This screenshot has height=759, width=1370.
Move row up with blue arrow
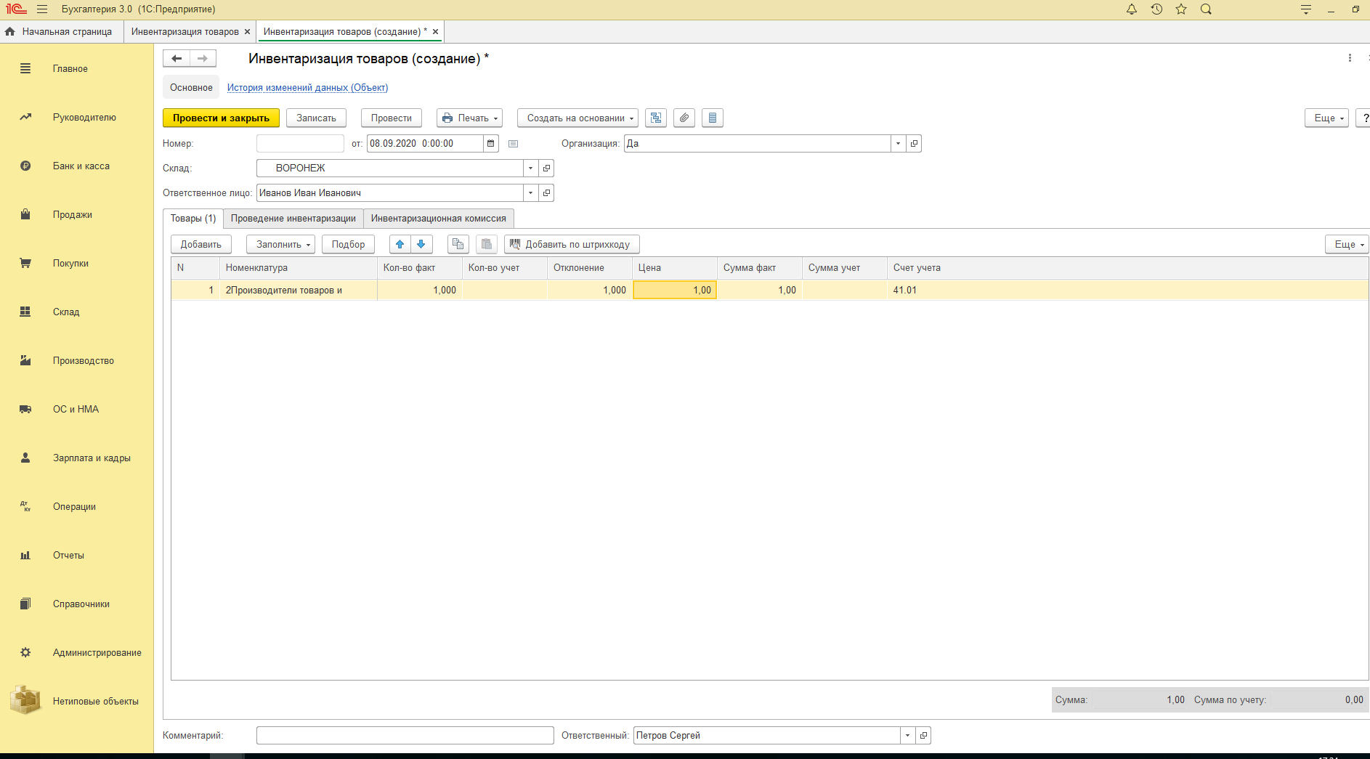coord(400,244)
